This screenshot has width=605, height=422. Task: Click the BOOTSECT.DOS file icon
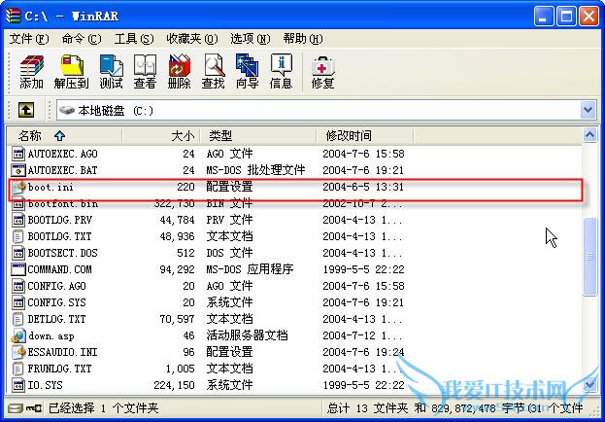[x=18, y=253]
